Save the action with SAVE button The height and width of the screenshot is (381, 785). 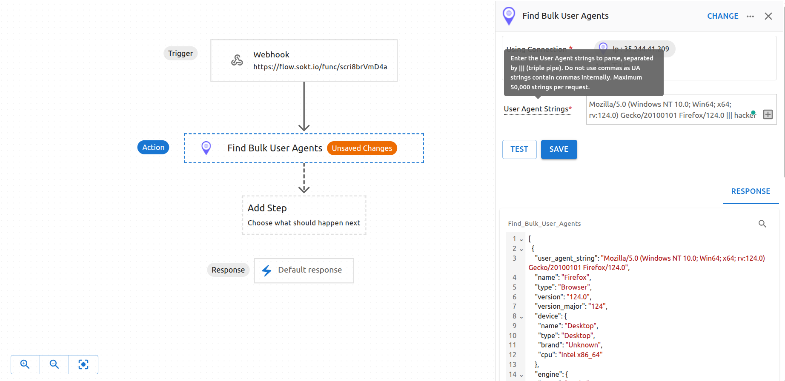559,149
